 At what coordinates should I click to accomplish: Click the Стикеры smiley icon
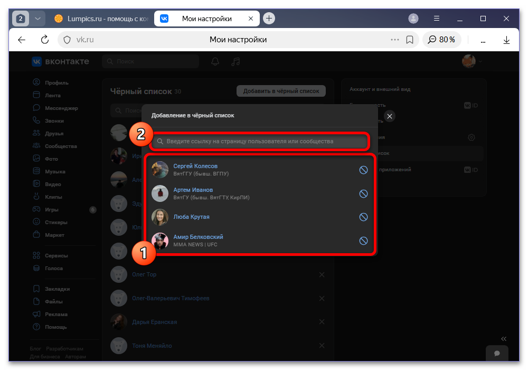(x=36, y=222)
